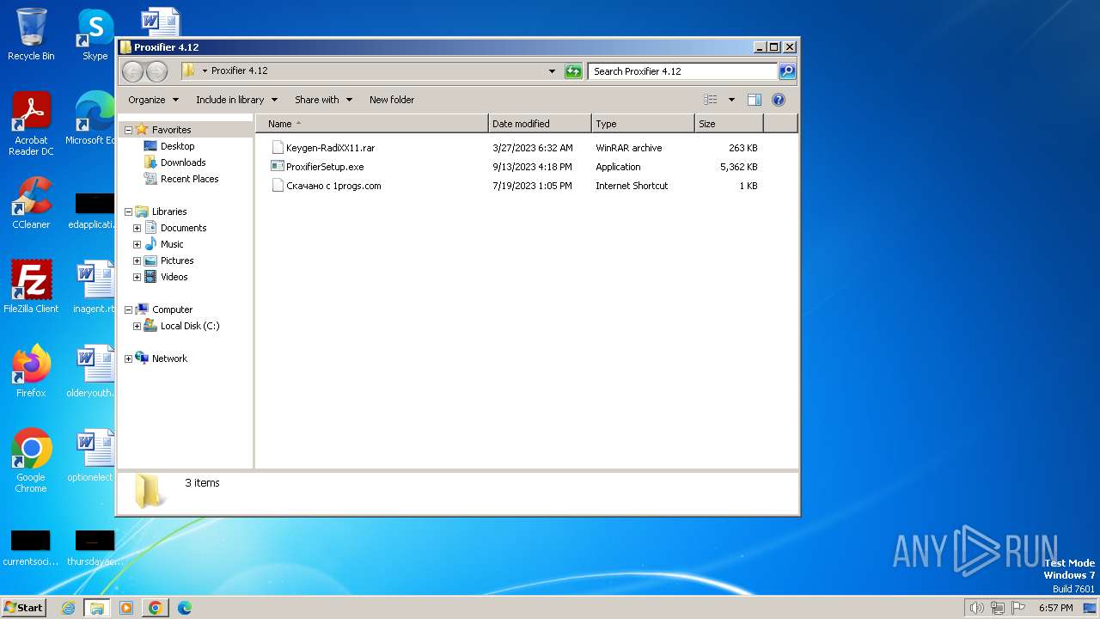Toggle the preview pane icon
Screen dimensions: 1100x619
(x=754, y=100)
